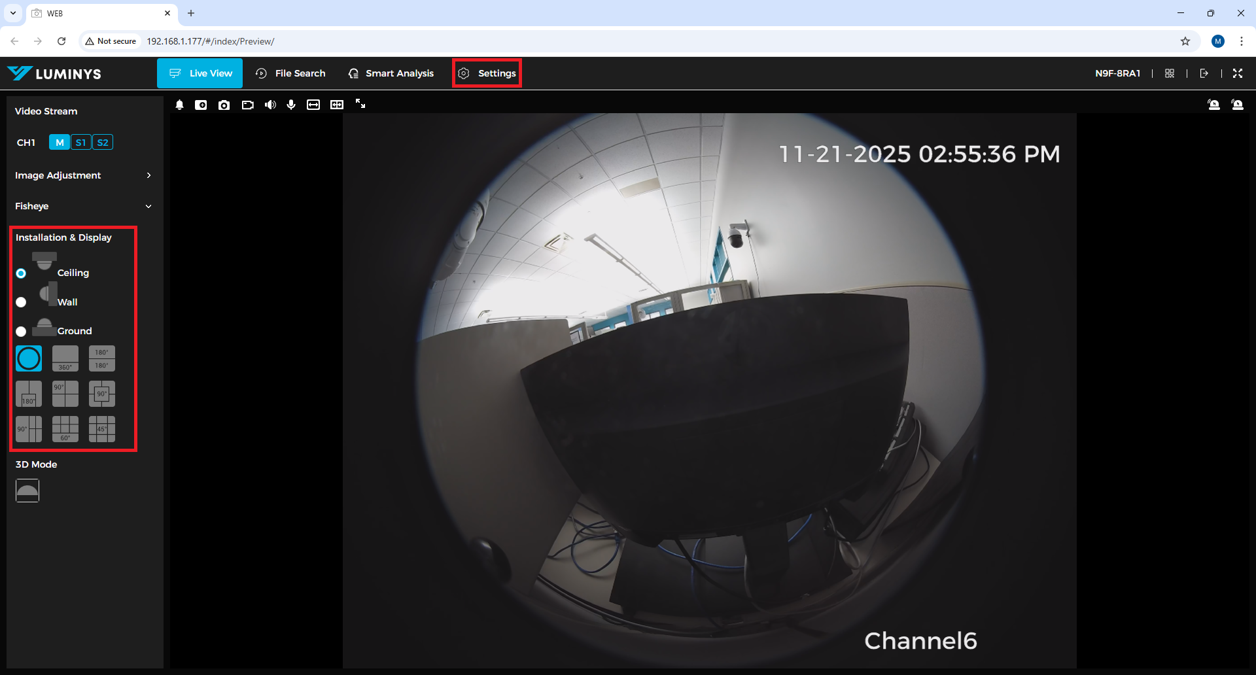Click the browser address bar URL
This screenshot has width=1256, height=675.
(x=211, y=41)
